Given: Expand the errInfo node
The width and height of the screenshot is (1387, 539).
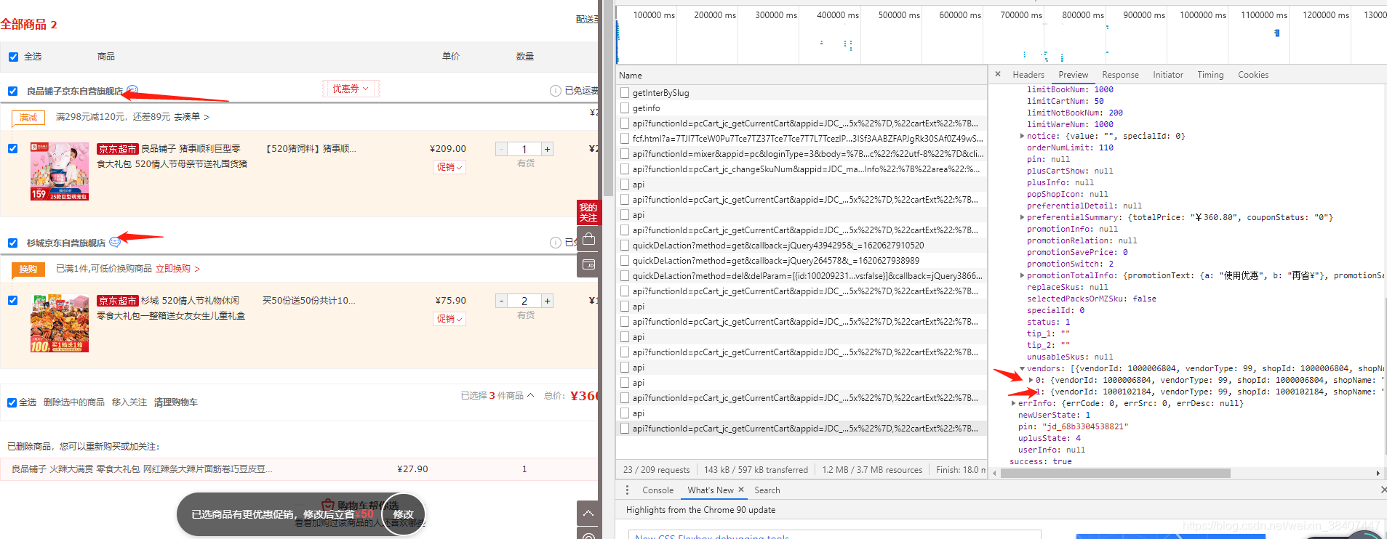Looking at the screenshot, I should point(1013,403).
